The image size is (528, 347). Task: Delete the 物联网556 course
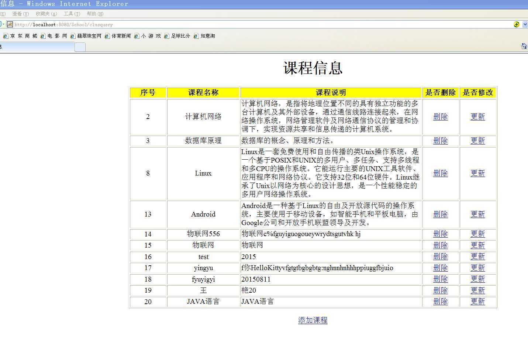pos(441,234)
